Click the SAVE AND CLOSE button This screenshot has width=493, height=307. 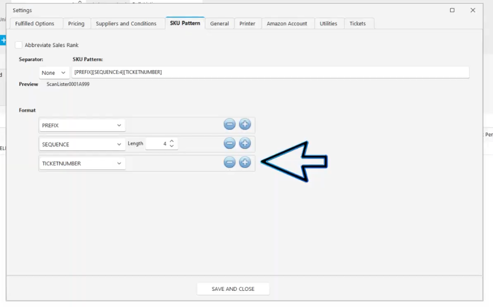(x=233, y=289)
